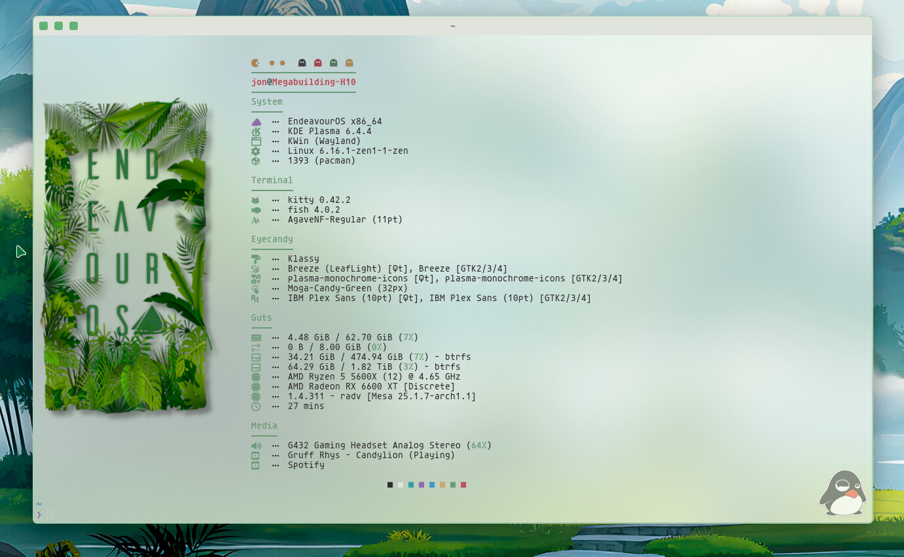This screenshot has width=904, height=557.
Task: Click the text kitty 0.42.2
Action: pos(319,200)
